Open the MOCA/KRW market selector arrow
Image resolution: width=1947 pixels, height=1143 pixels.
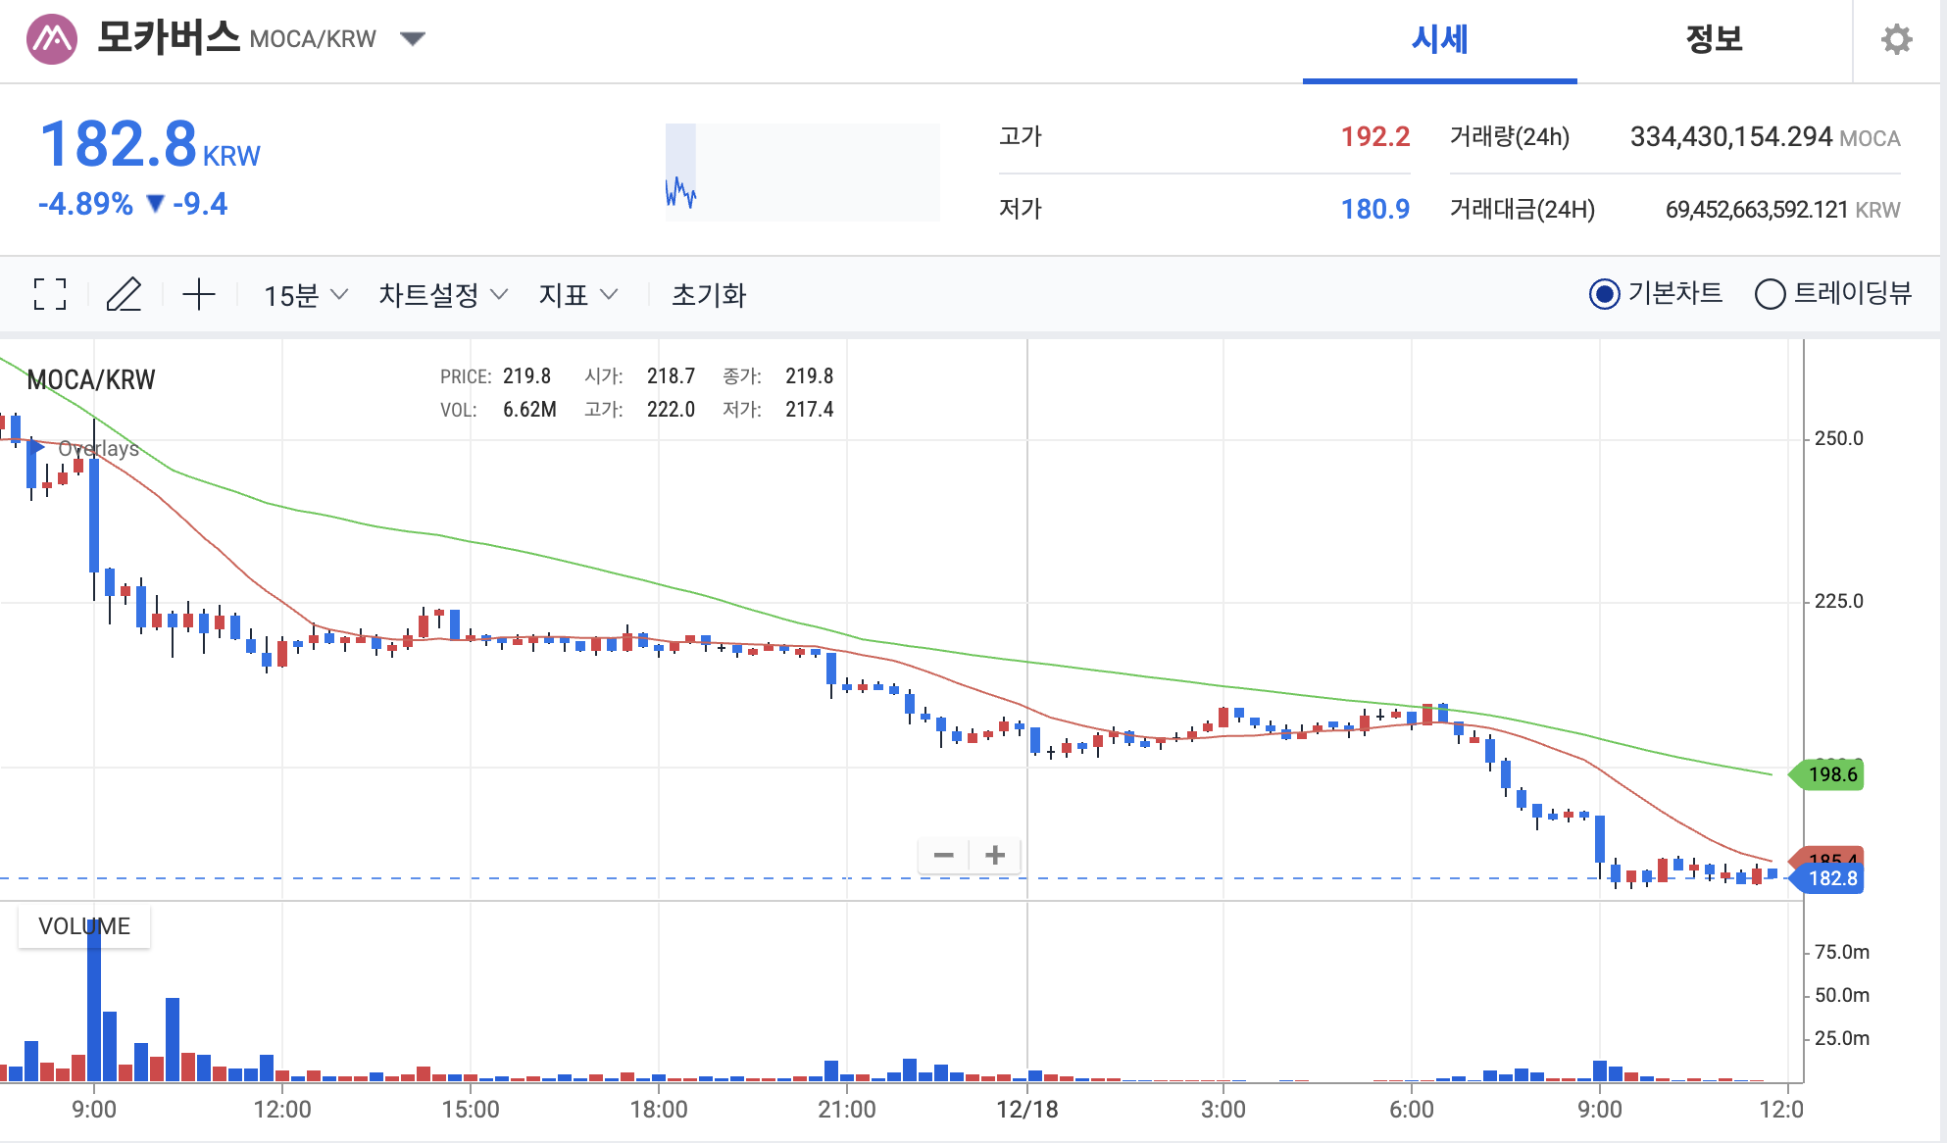[413, 39]
